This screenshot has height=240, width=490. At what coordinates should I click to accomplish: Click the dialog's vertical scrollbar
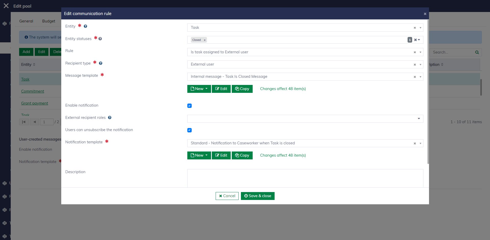tap(428, 92)
